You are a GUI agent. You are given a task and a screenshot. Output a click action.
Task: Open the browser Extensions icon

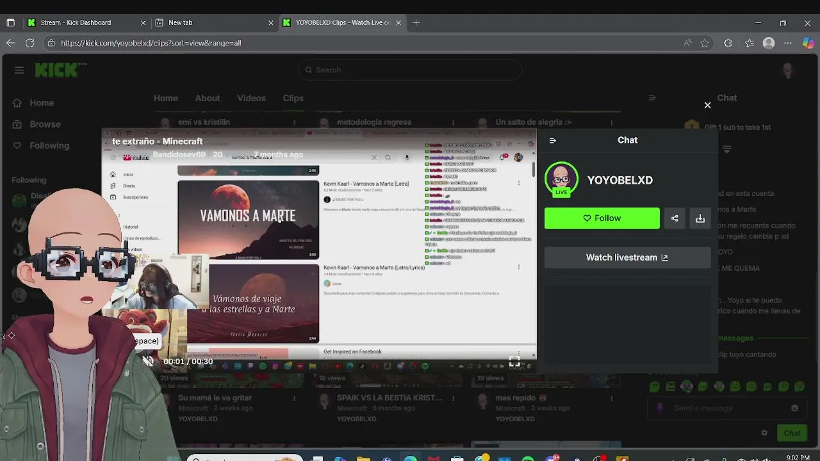tap(728, 43)
